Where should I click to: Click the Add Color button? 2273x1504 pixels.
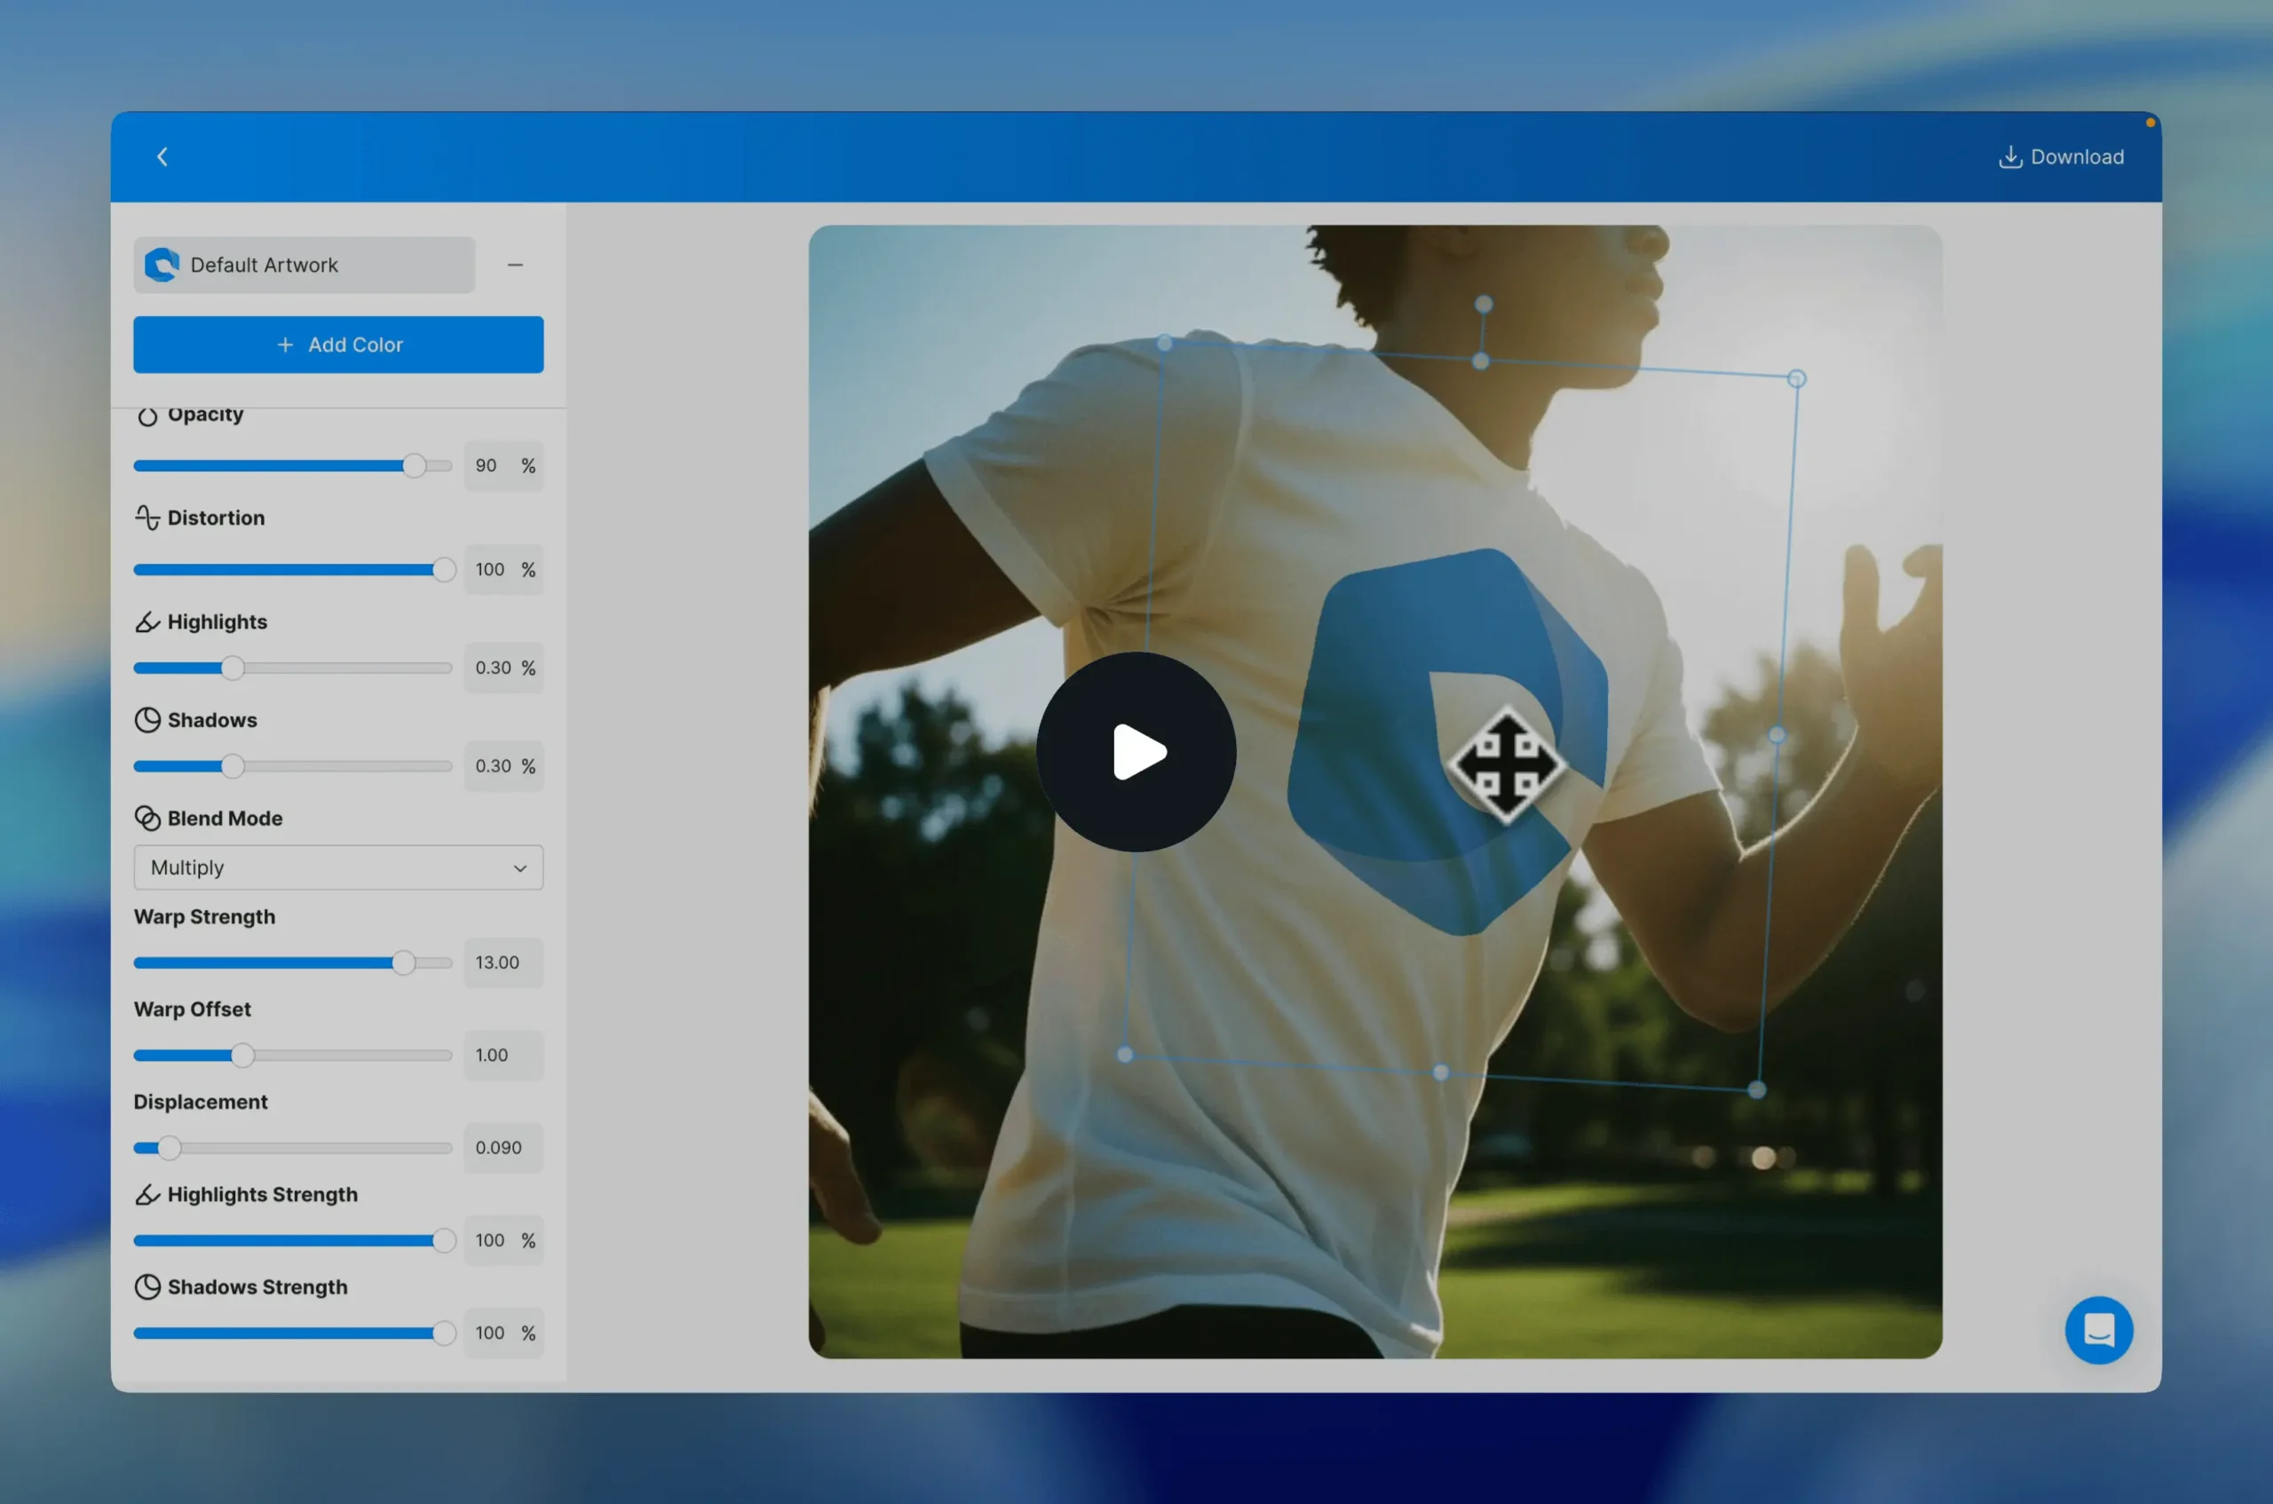[x=338, y=344]
